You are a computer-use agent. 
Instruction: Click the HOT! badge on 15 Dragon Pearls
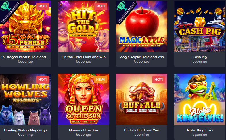42,6
